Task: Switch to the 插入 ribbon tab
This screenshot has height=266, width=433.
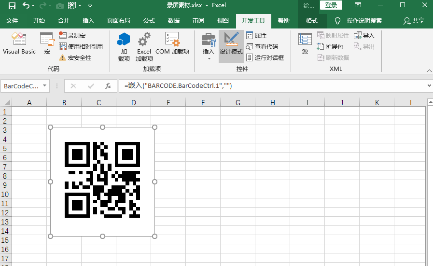Action: coord(88,21)
